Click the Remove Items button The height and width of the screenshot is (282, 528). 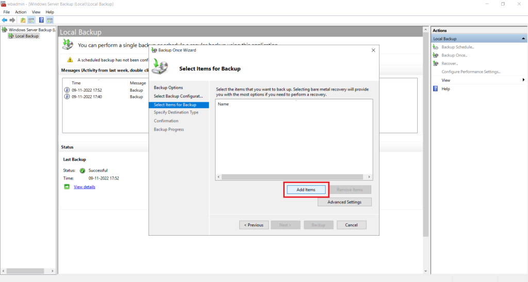[350, 190]
